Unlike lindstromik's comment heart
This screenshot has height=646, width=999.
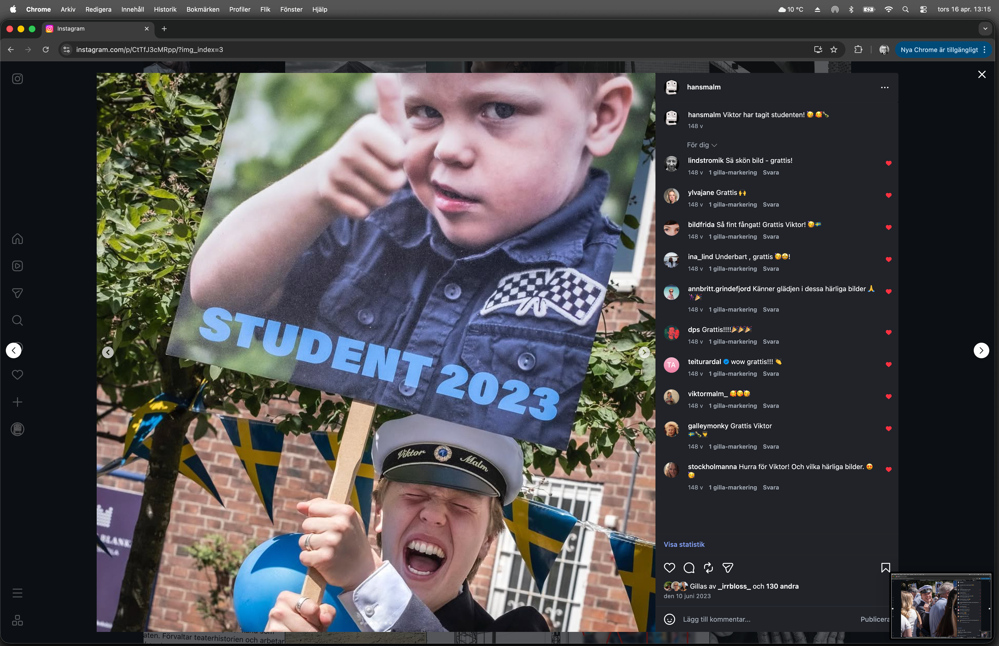(888, 163)
